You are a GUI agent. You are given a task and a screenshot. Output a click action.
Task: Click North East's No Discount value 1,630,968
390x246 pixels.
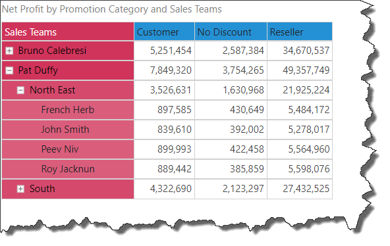(x=243, y=90)
